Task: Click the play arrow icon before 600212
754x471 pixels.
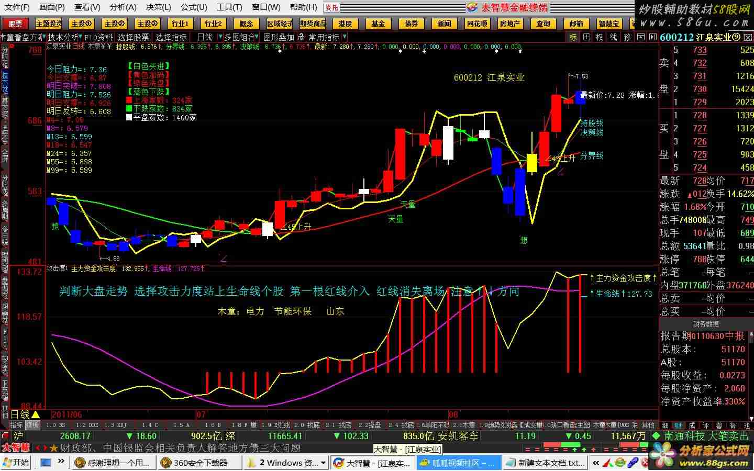Action: 653,37
